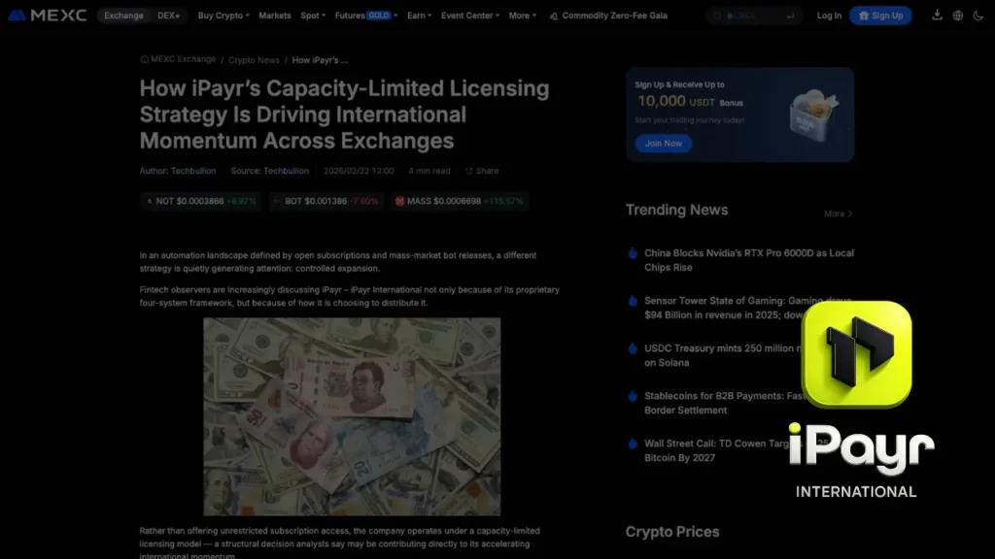This screenshot has height=559, width=995.
Task: Click the MEXC logo
Action: 49,15
